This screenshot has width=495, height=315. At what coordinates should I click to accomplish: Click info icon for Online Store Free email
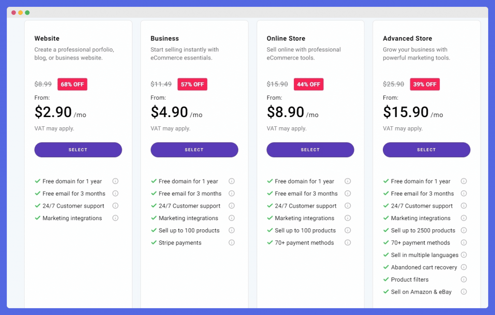tap(348, 194)
